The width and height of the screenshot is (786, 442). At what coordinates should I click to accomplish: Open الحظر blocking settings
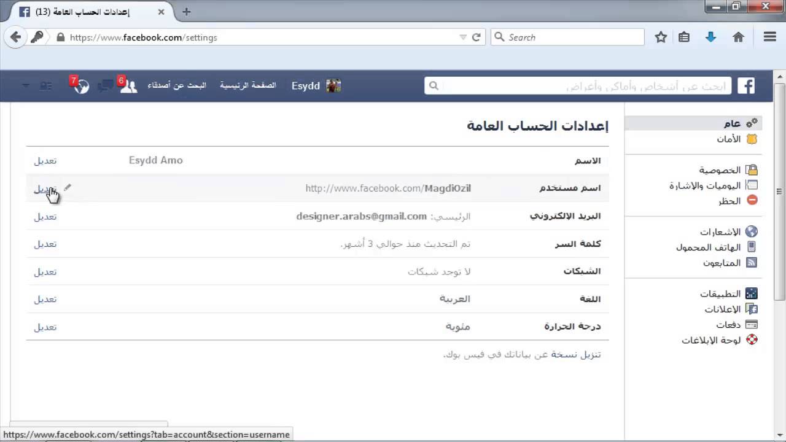pyautogui.click(x=730, y=201)
